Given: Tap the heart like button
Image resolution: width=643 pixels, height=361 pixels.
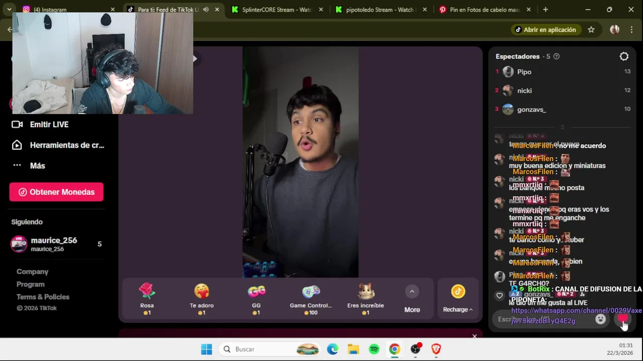Looking at the screenshot, I should (623, 319).
